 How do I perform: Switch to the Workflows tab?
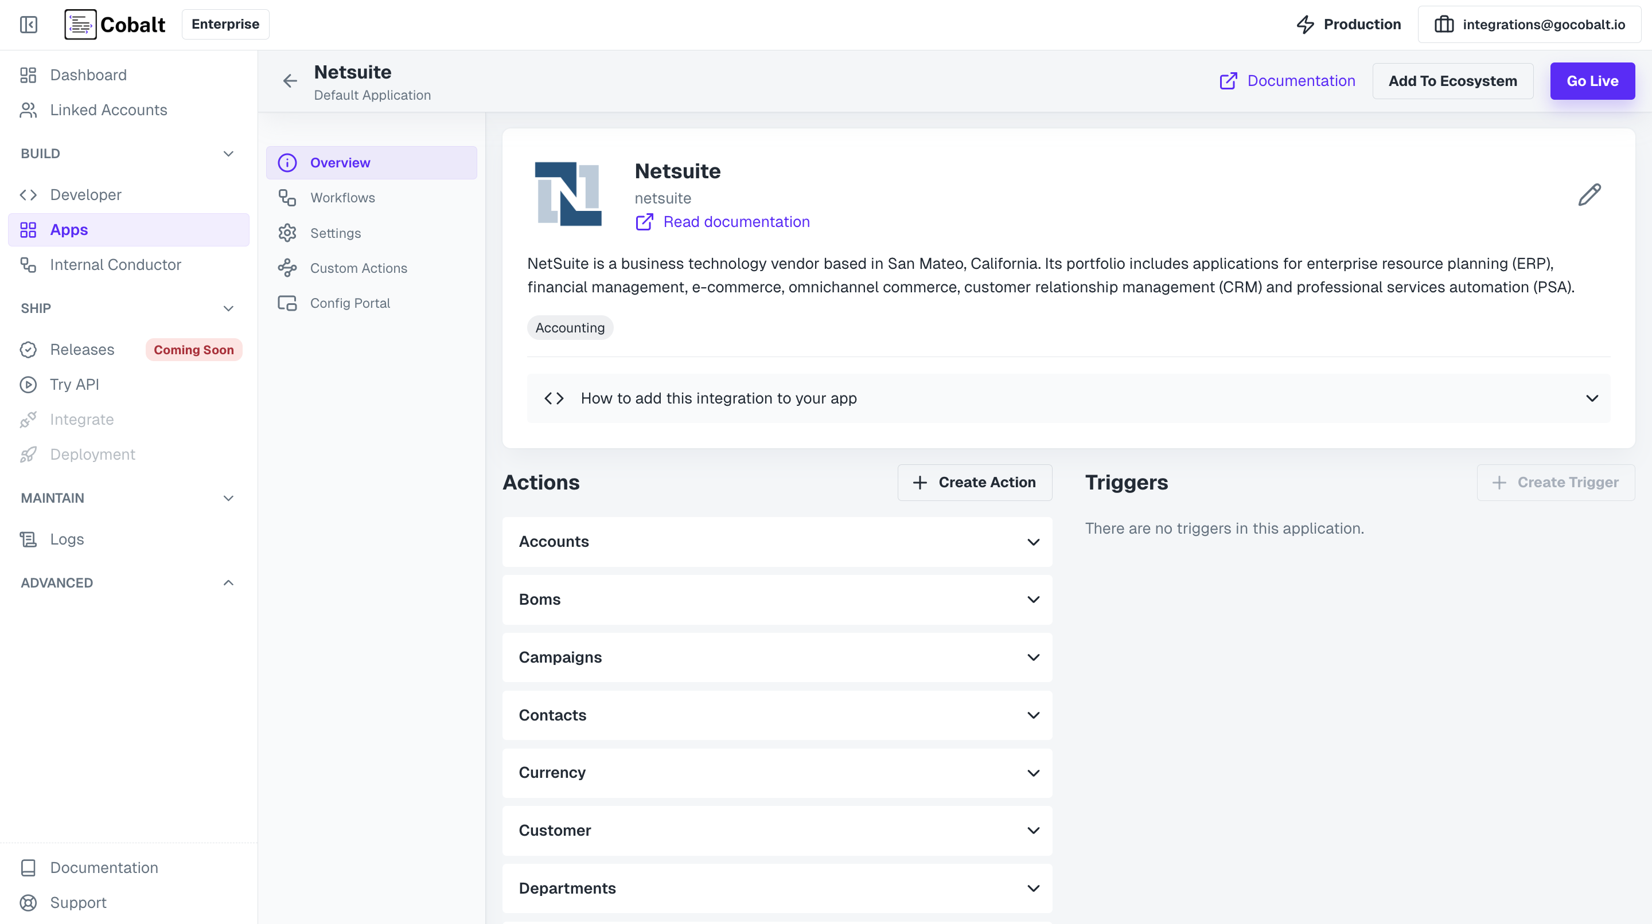pos(342,197)
